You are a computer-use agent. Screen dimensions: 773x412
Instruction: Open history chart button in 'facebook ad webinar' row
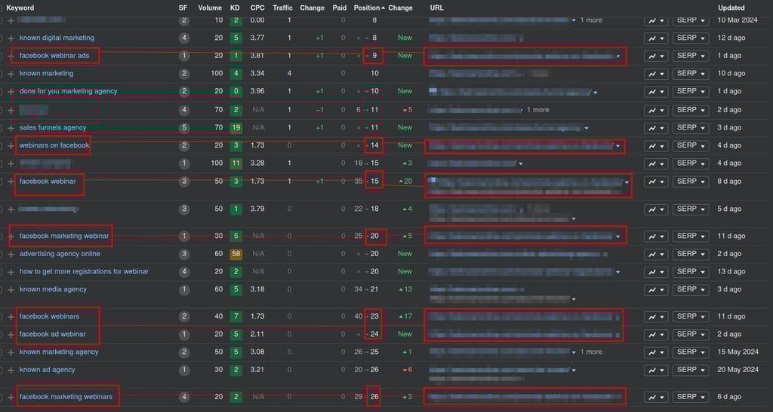click(656, 334)
